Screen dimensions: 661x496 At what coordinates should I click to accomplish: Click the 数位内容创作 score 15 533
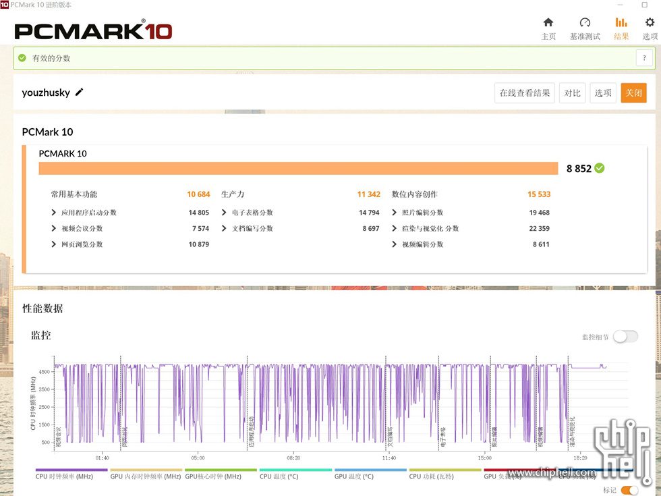[539, 194]
